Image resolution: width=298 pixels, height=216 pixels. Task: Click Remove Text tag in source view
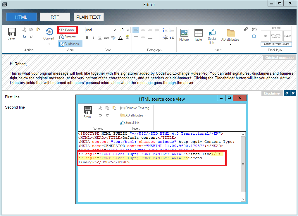135,108
